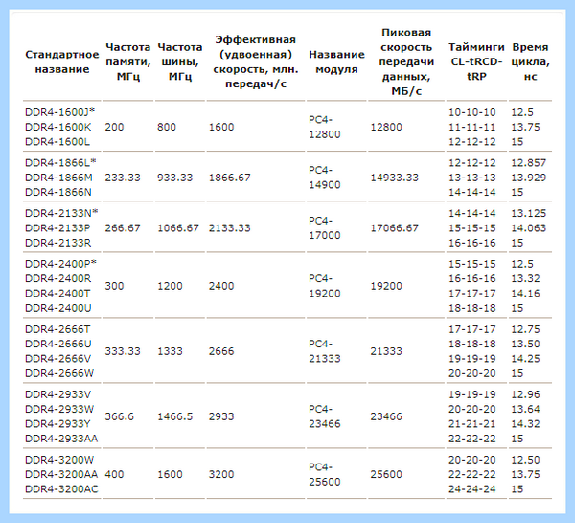The image size is (575, 523).
Task: Select the DDR4-2133N* entry
Action: click(x=61, y=213)
